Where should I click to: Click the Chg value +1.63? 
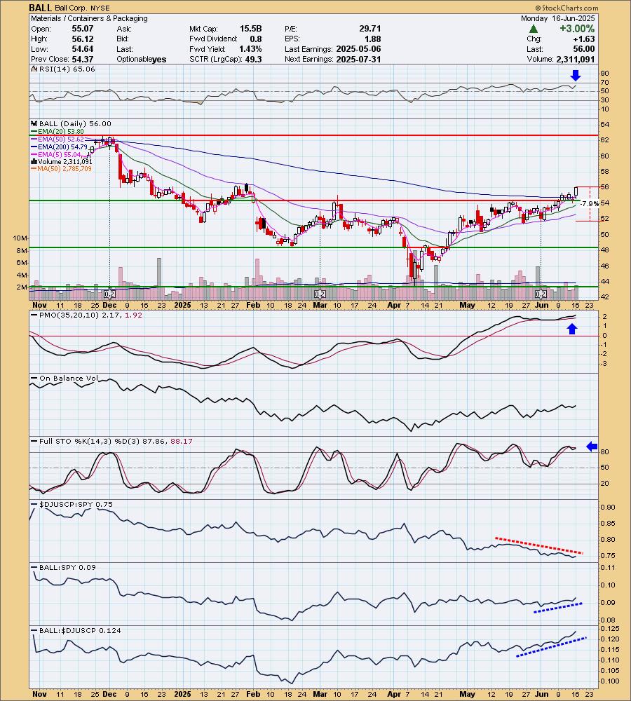(584, 39)
